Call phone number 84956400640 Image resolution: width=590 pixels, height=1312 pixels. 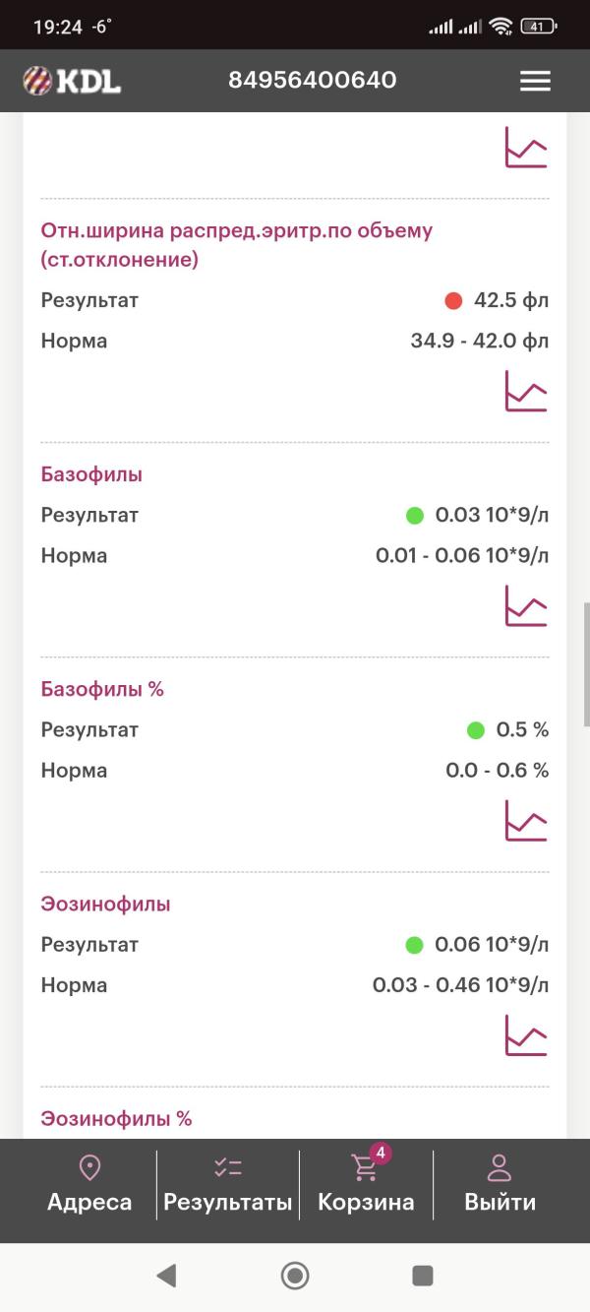[313, 81]
